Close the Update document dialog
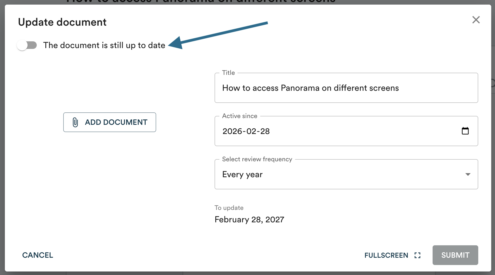 click(x=476, y=20)
